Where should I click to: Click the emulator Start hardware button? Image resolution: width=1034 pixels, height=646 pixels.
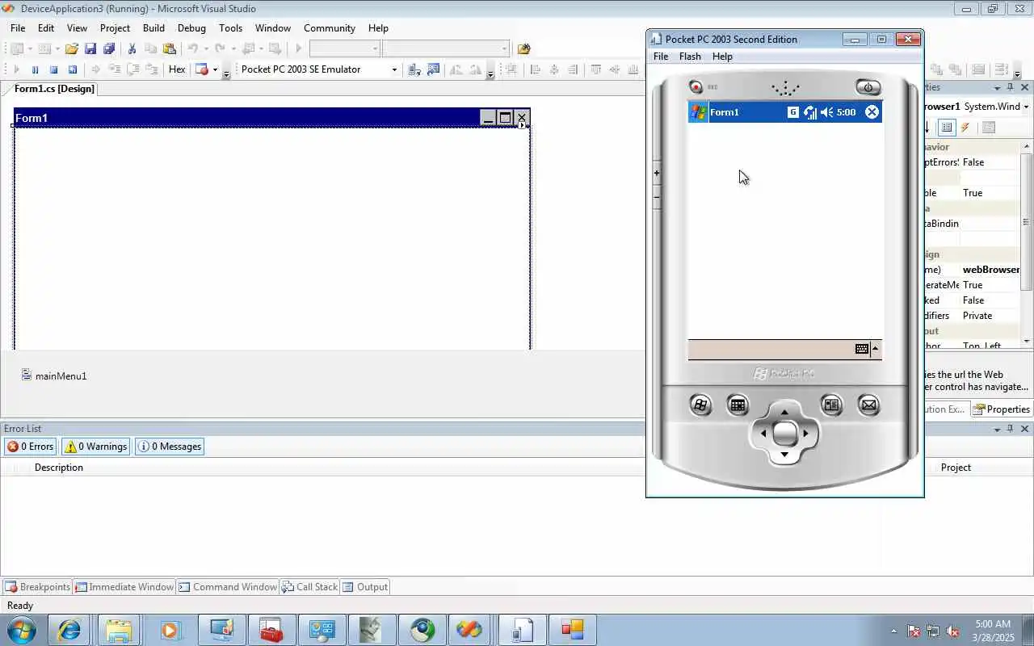pyautogui.click(x=700, y=405)
